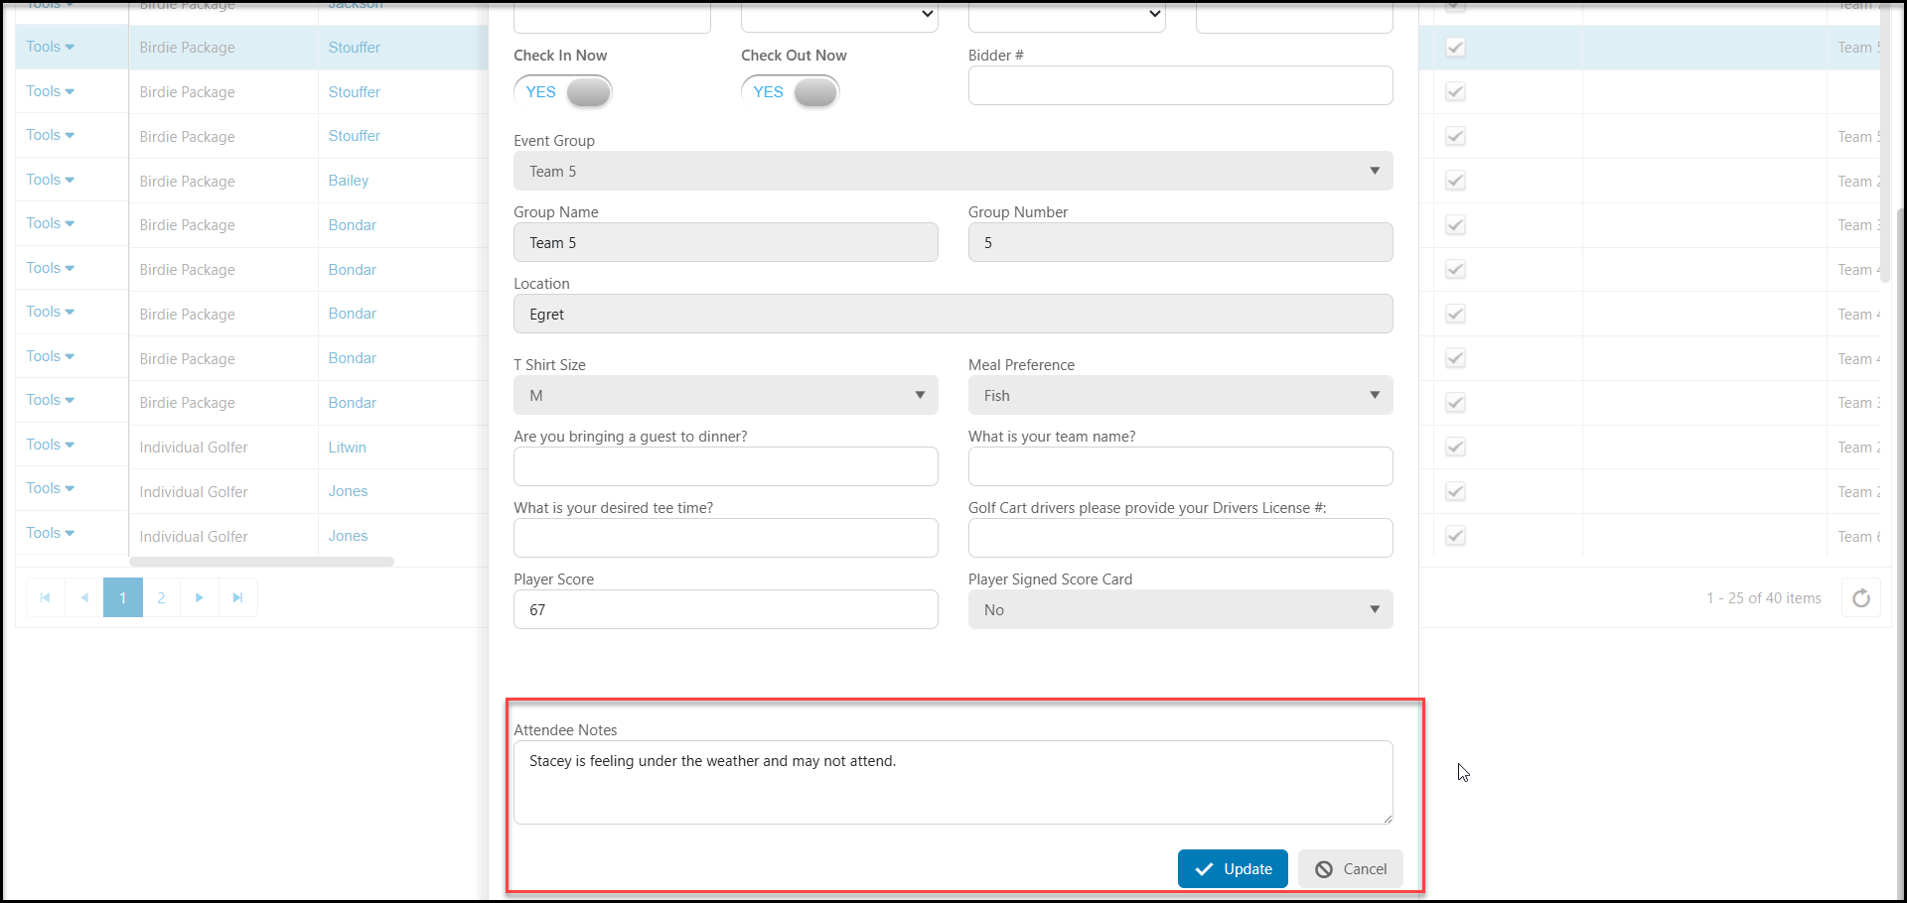Click the Update button
The height and width of the screenshot is (903, 1907).
click(1233, 868)
